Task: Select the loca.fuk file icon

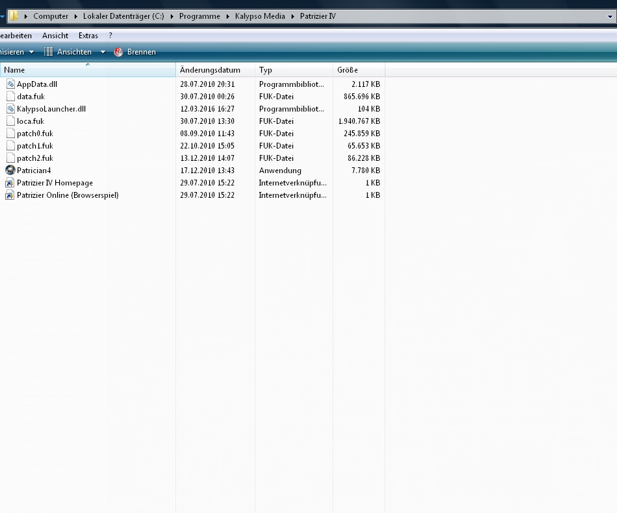Action: tap(10, 121)
